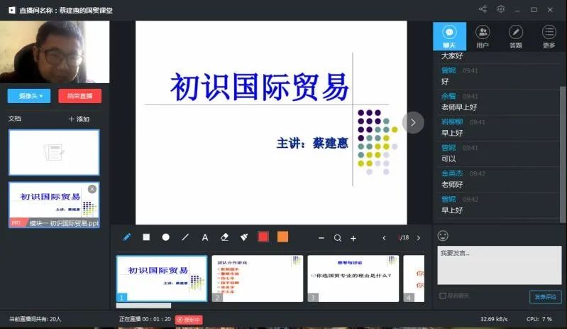The width and height of the screenshot is (567, 329).
Task: Toggle the 录制中 recording indicator
Action: (x=189, y=320)
